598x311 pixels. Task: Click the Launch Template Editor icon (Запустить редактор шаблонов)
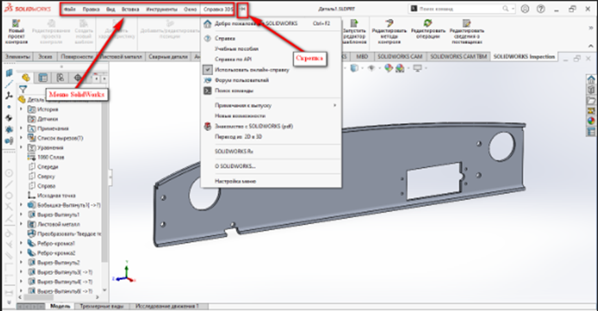tap(354, 23)
